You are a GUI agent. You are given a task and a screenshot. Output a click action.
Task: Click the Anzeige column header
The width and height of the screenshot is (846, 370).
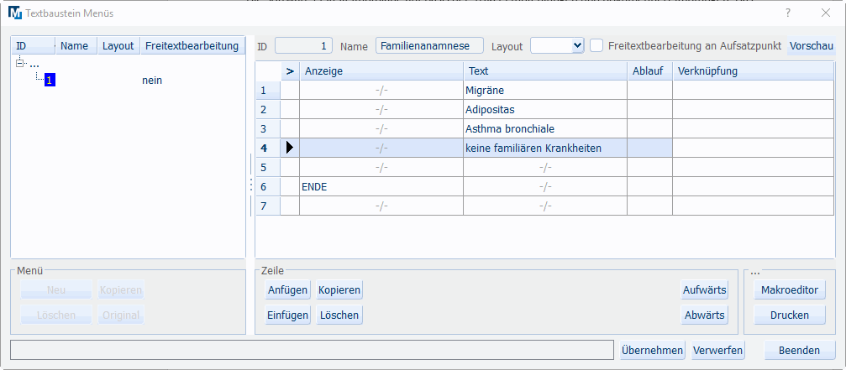coord(381,70)
